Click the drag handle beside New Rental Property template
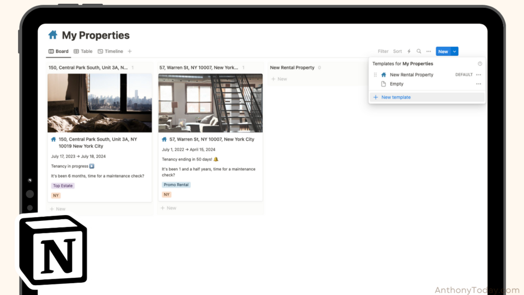 pos(375,75)
